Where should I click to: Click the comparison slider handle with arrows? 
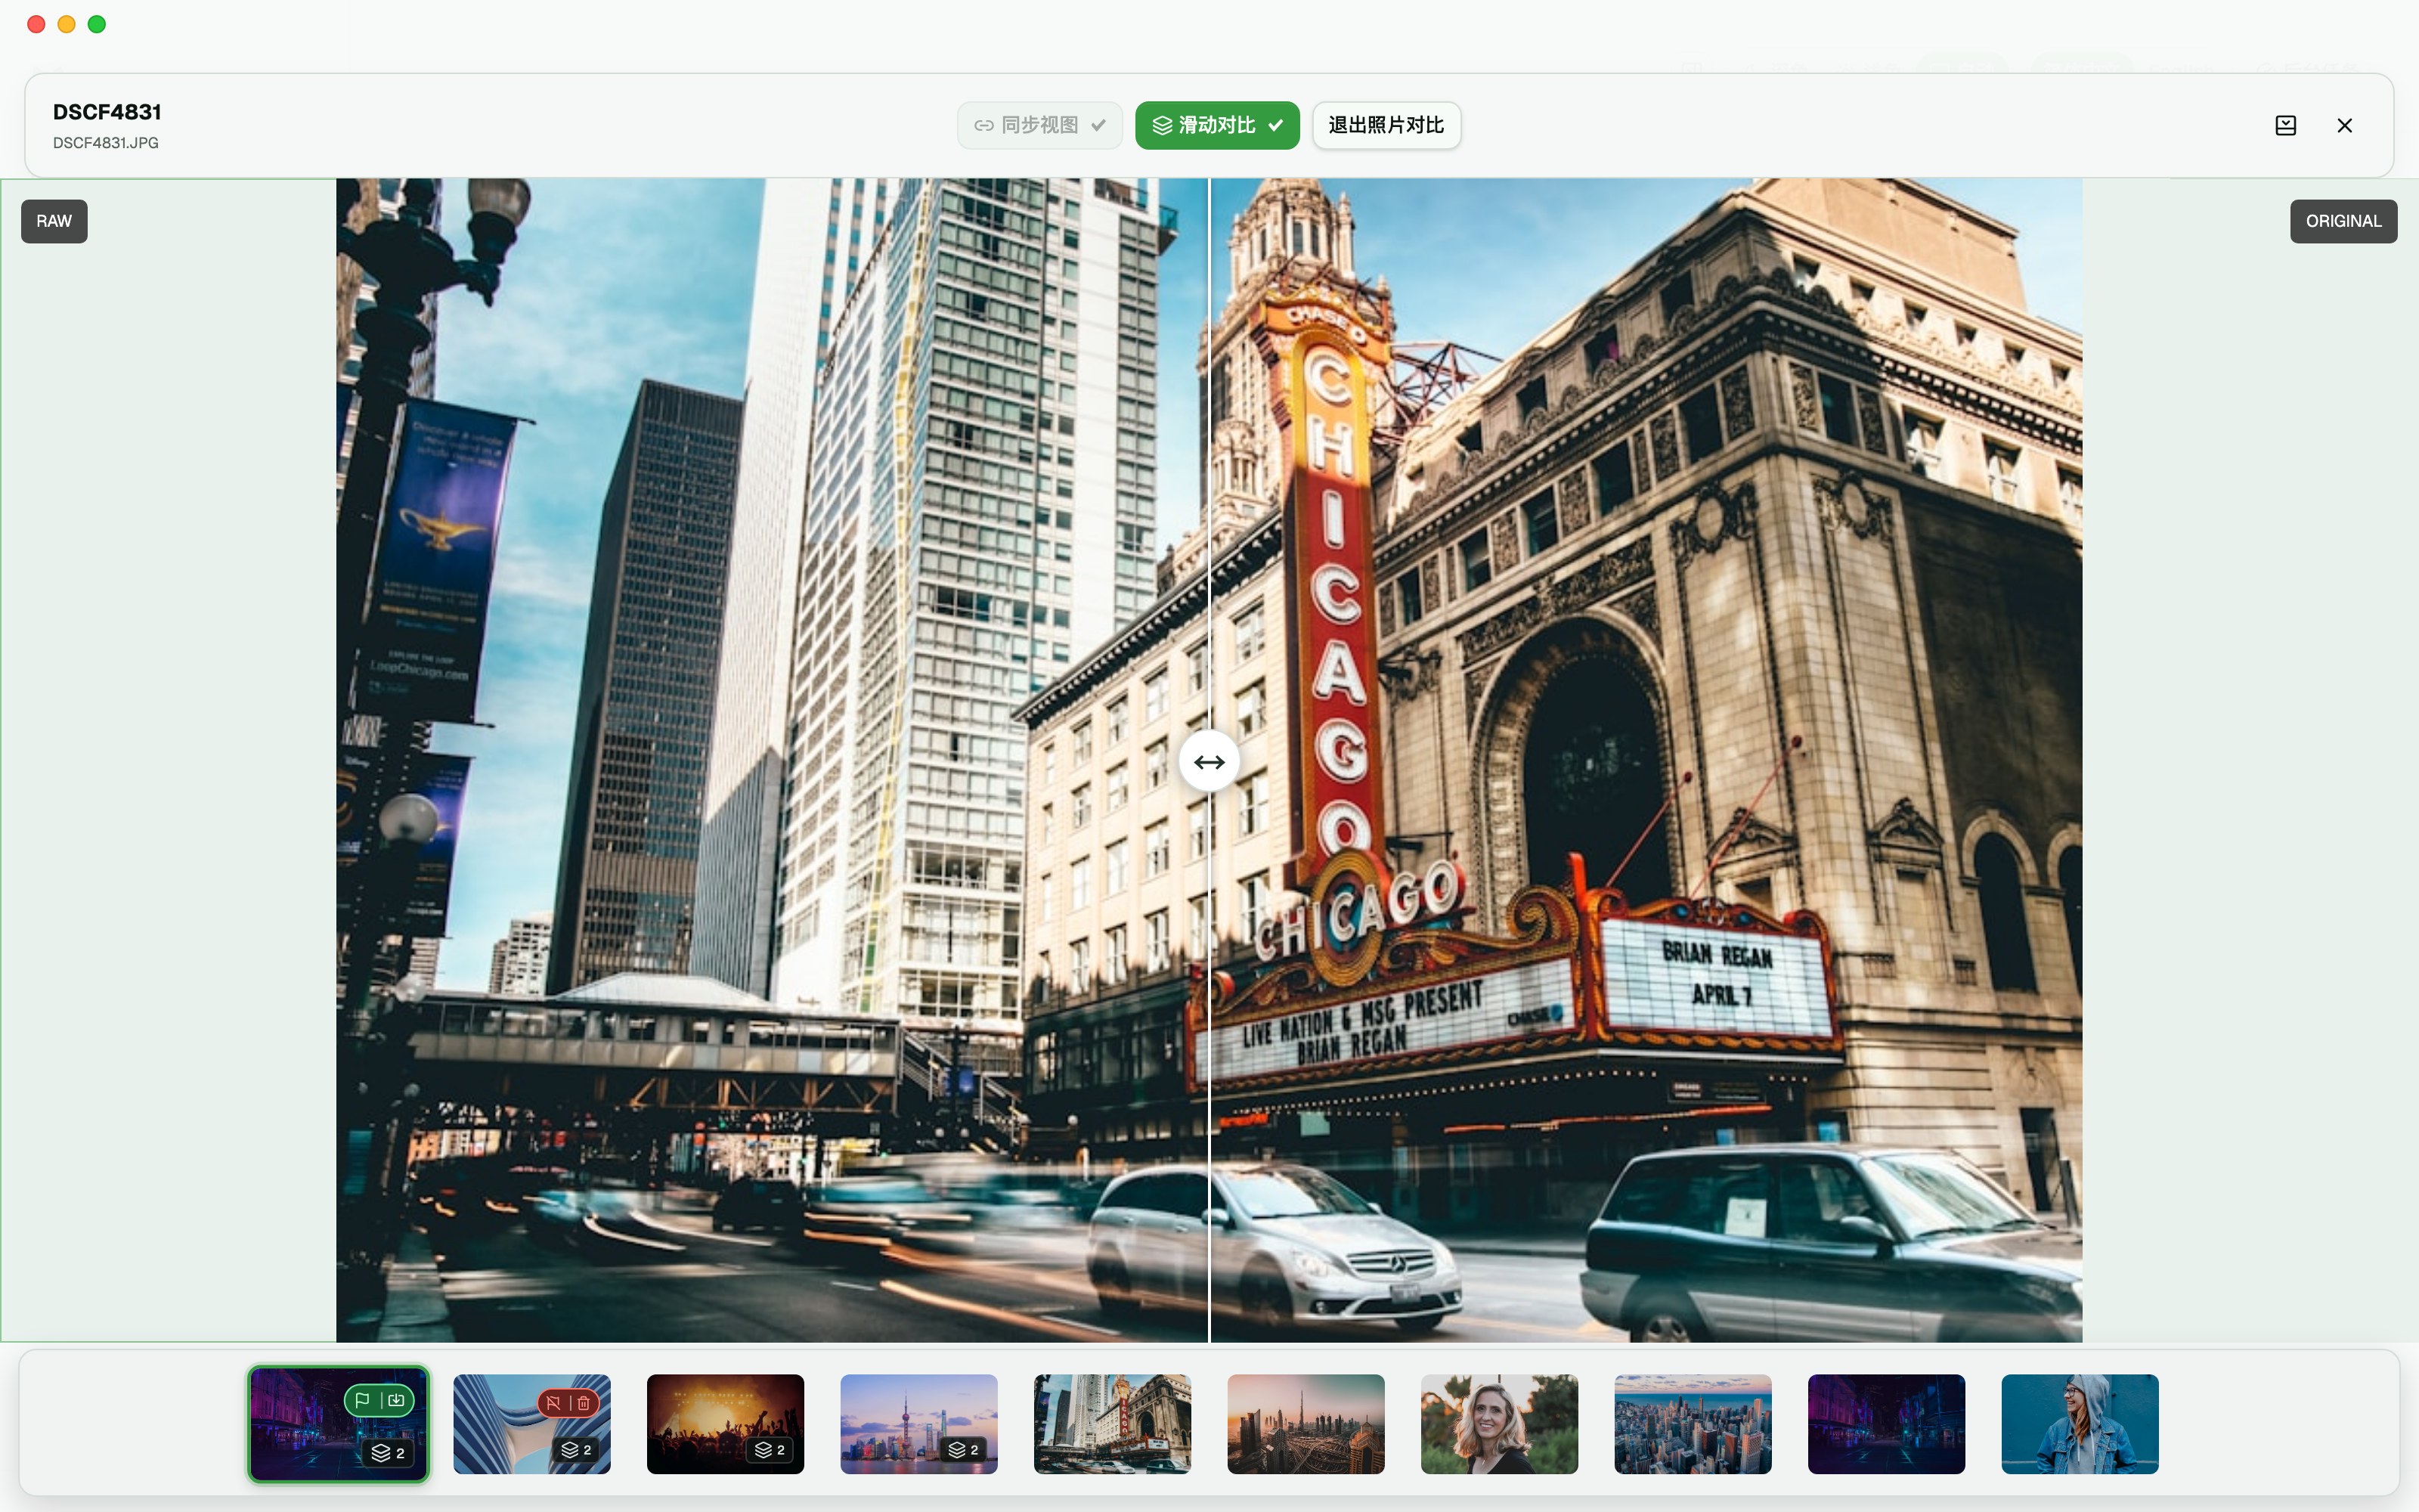[1209, 762]
